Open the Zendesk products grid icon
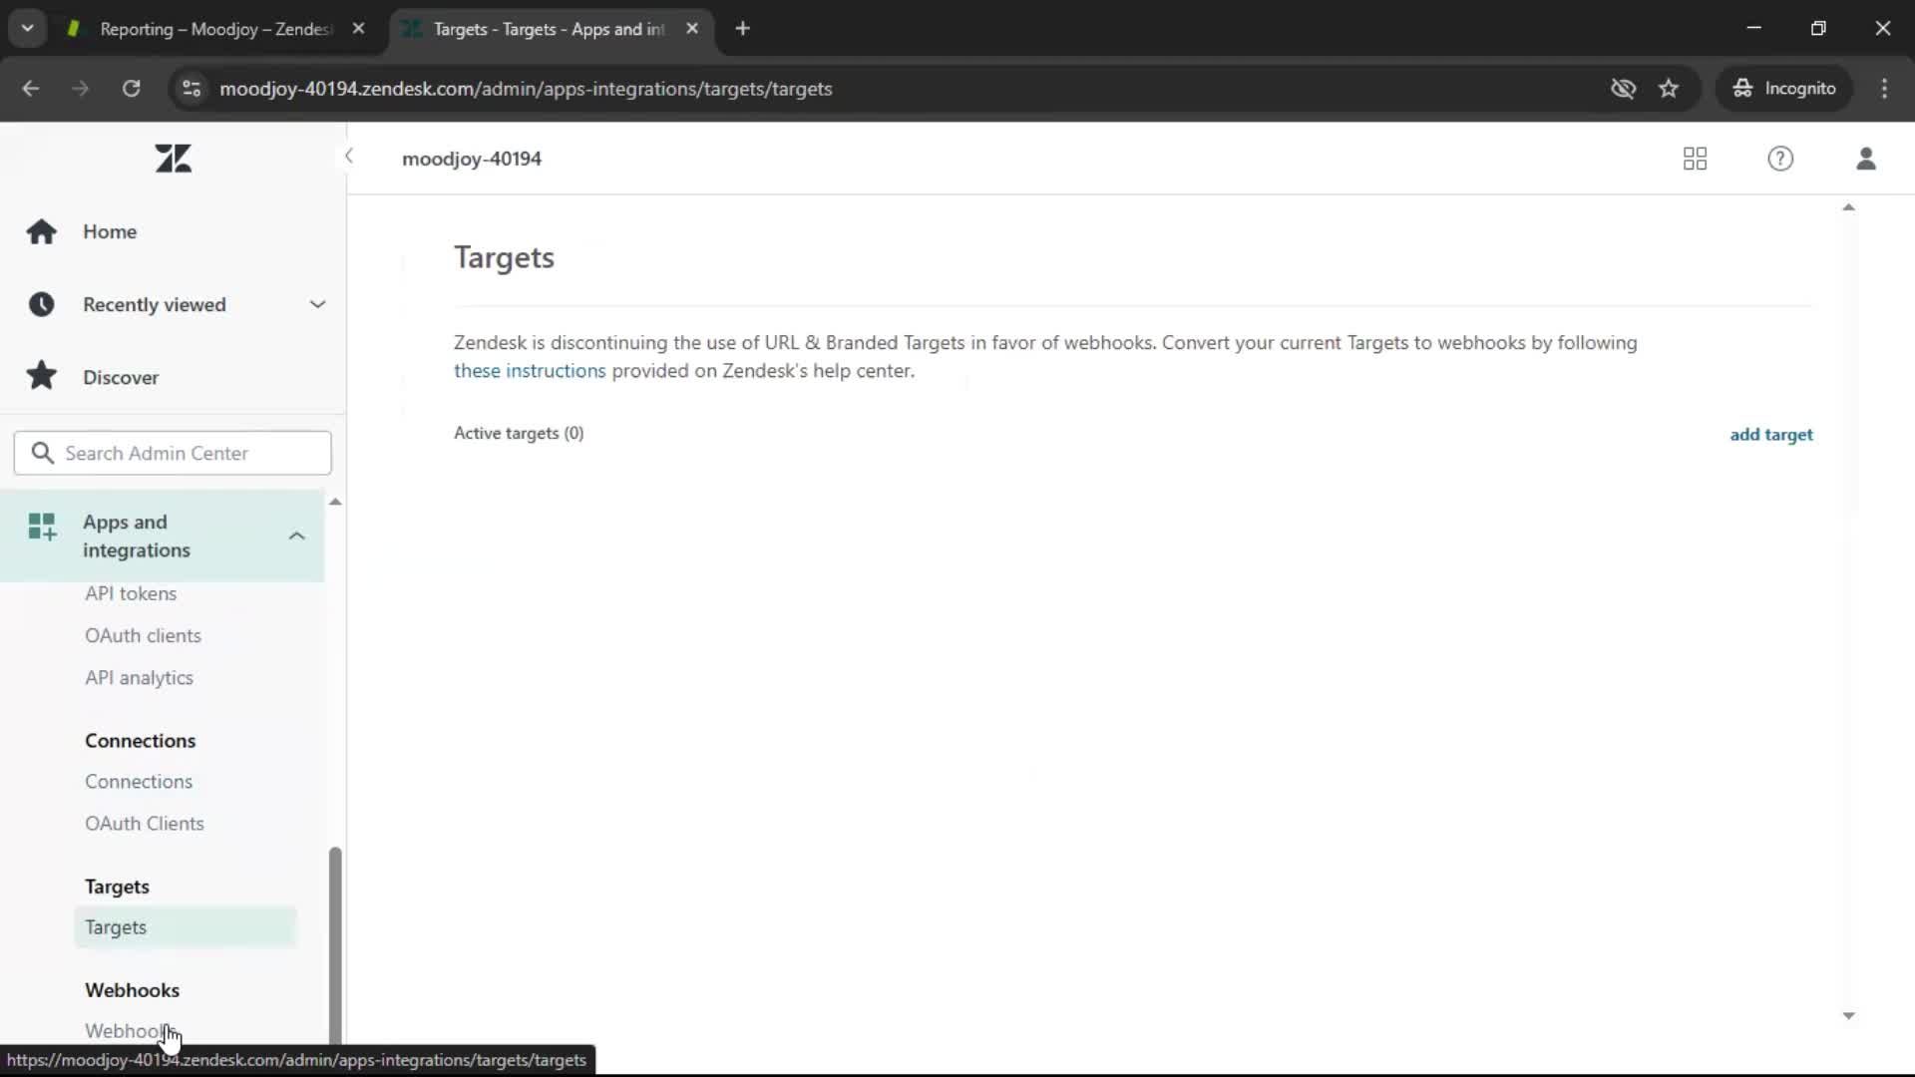1915x1077 pixels. pyautogui.click(x=1695, y=159)
